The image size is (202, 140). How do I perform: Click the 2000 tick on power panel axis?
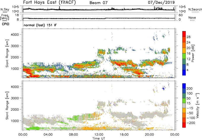15,57
